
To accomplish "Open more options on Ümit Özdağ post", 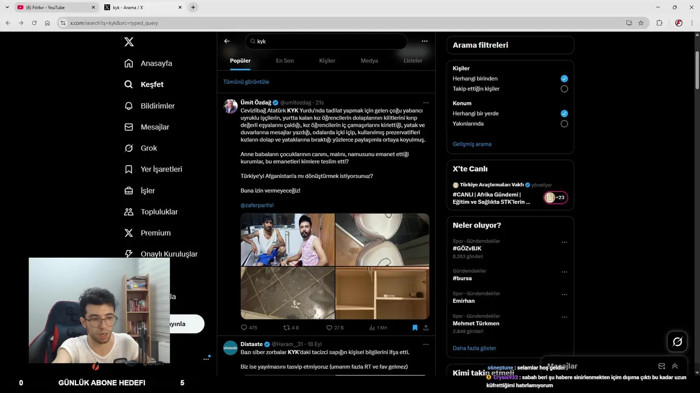I will 425,103.
